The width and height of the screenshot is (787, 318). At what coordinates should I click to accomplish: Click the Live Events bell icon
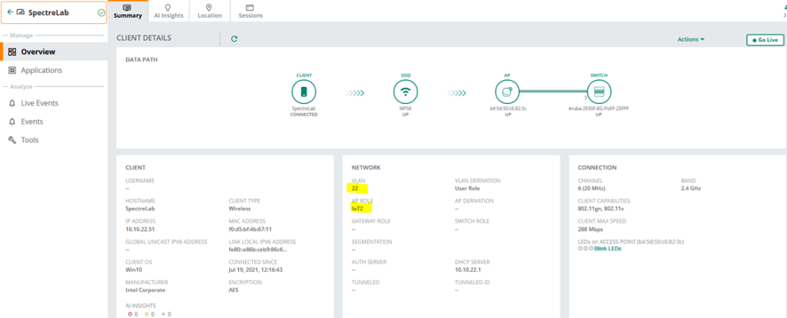point(12,103)
